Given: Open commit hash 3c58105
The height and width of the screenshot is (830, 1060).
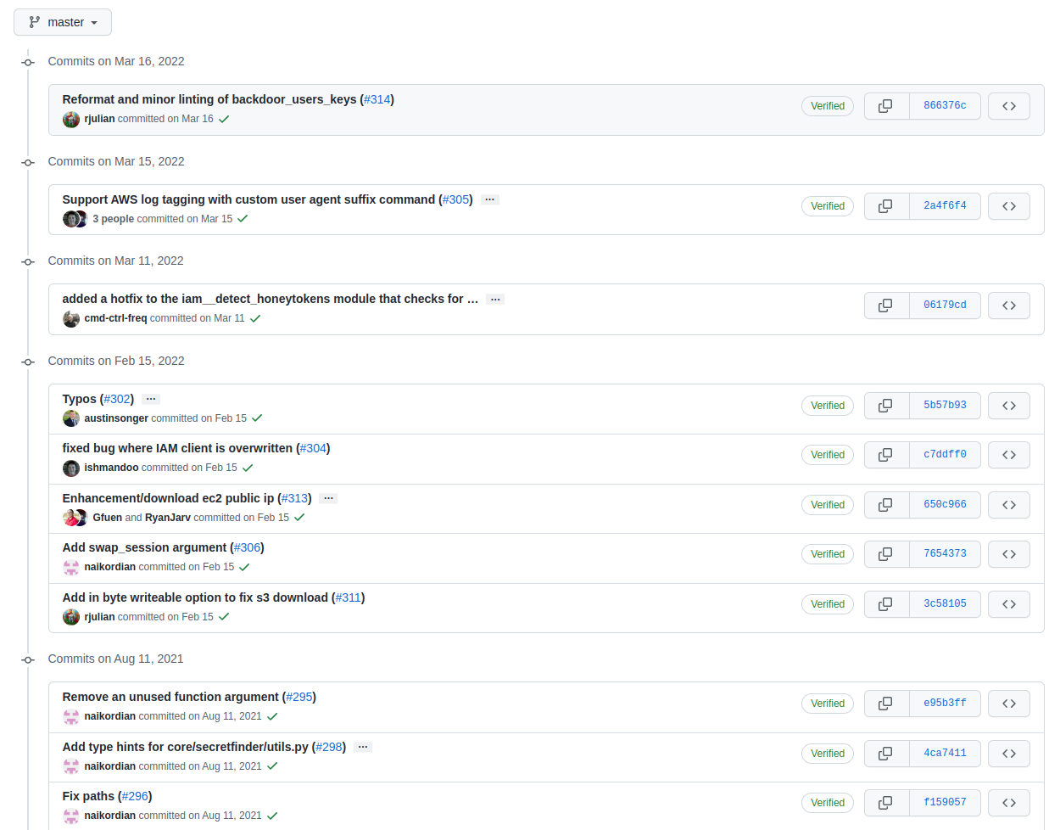Looking at the screenshot, I should coord(945,604).
